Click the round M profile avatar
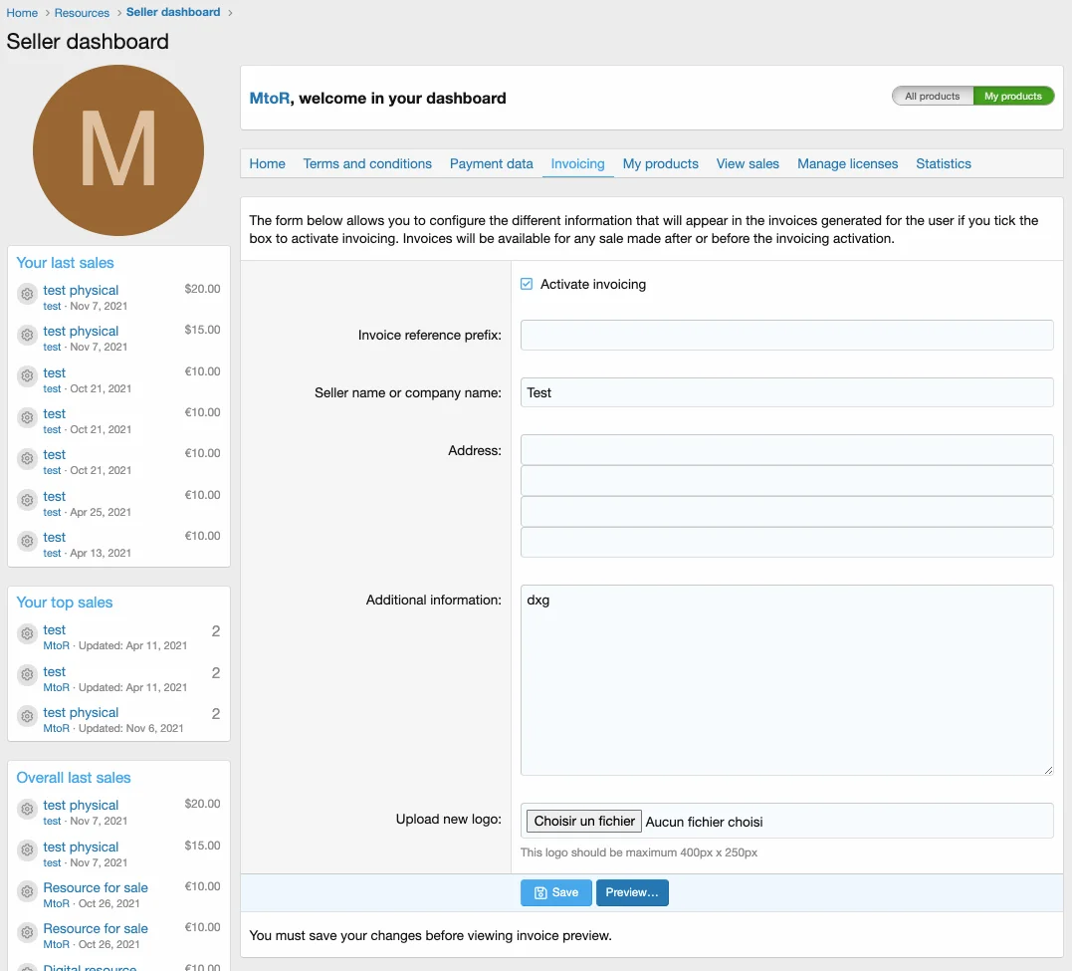The image size is (1072, 971). coord(118,149)
